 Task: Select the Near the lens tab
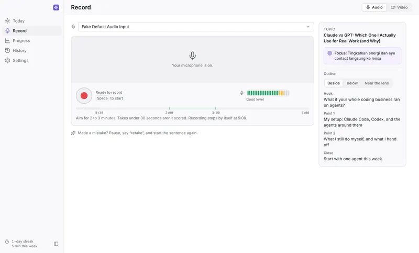point(377,83)
